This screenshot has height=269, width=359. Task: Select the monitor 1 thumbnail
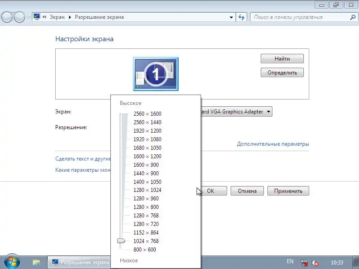(156, 74)
